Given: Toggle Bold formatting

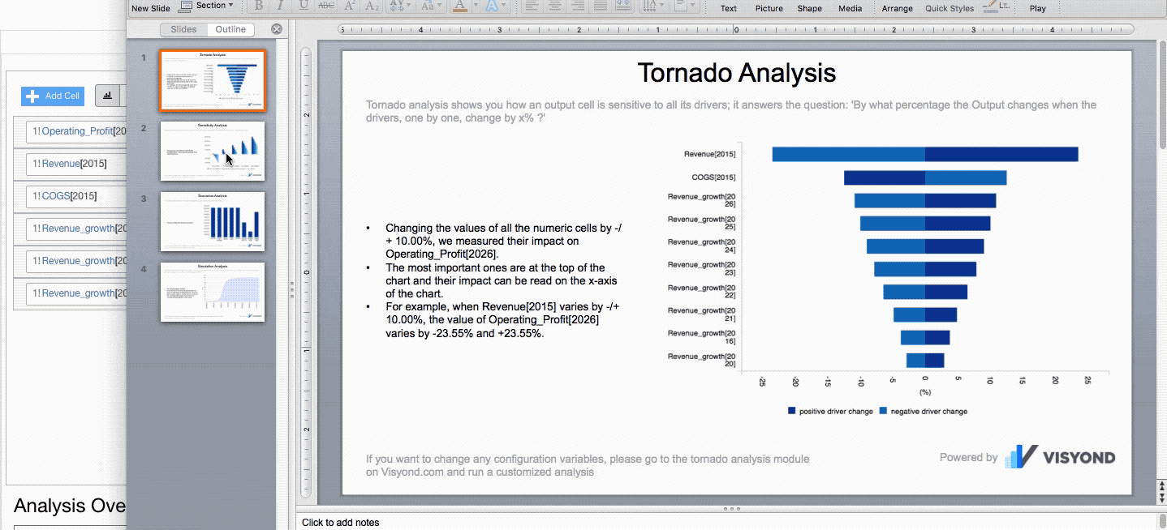Looking at the screenshot, I should coord(259,6).
